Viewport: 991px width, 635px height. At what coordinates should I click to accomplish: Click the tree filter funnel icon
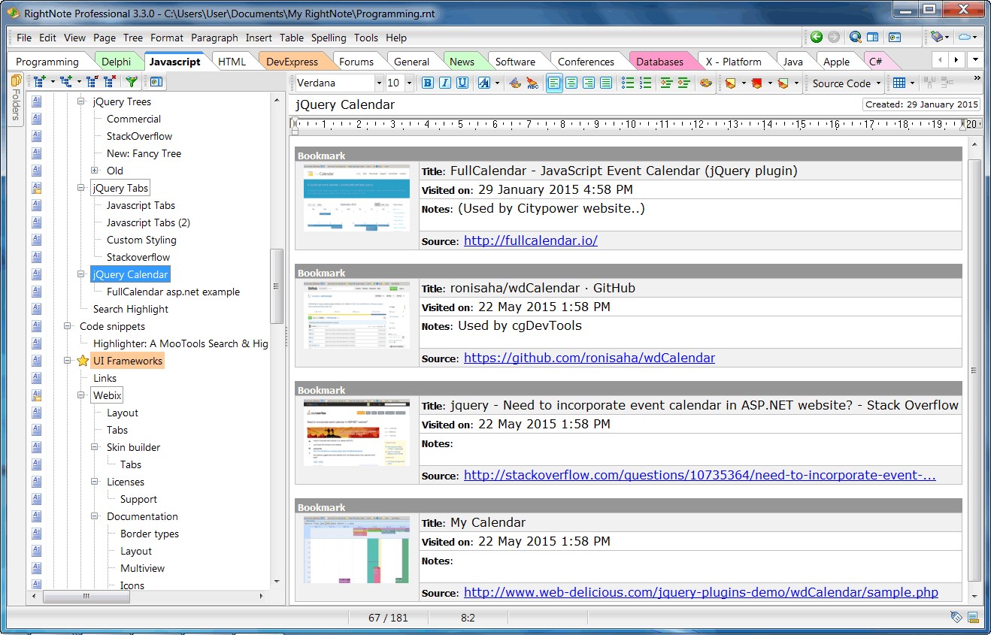(132, 83)
